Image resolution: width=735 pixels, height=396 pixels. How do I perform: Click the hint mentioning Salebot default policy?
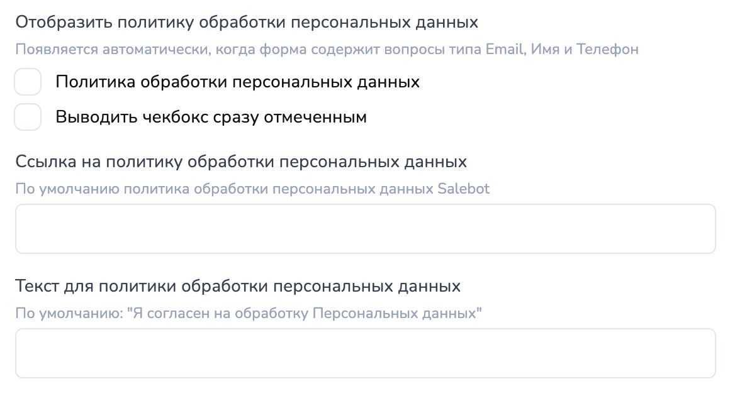pyautogui.click(x=252, y=189)
